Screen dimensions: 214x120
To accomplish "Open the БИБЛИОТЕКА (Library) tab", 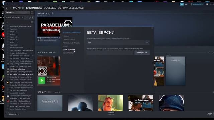I will click(34, 8).
